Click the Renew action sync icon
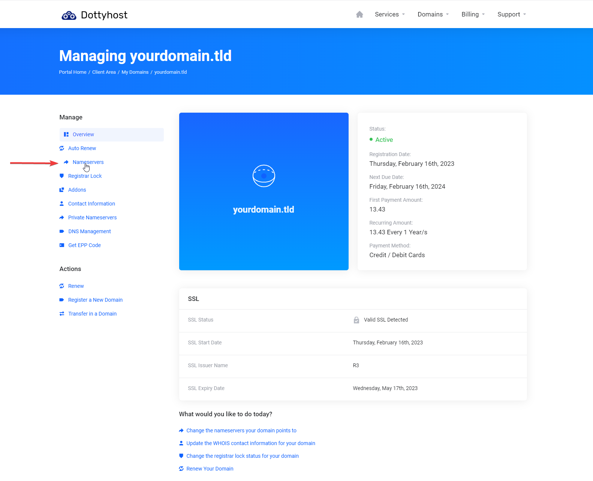Screen dimensions: 593x481 click(62, 286)
